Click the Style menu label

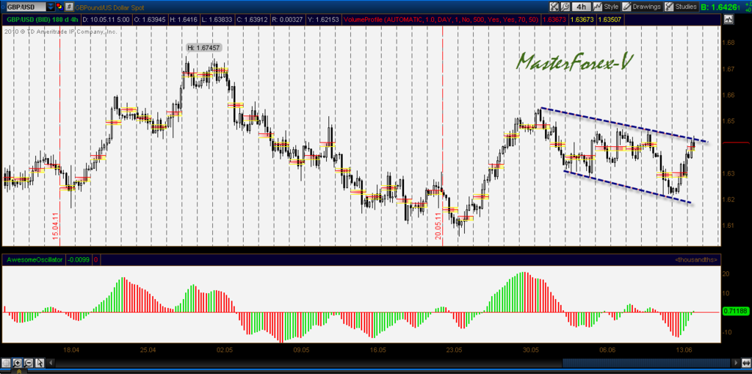click(x=611, y=7)
